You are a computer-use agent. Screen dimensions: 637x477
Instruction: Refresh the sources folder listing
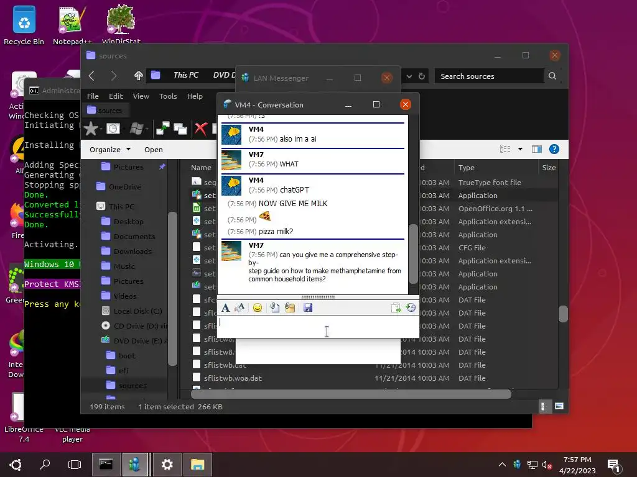point(422,76)
